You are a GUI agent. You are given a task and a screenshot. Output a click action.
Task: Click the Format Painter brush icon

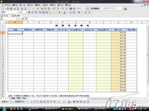(54, 9)
